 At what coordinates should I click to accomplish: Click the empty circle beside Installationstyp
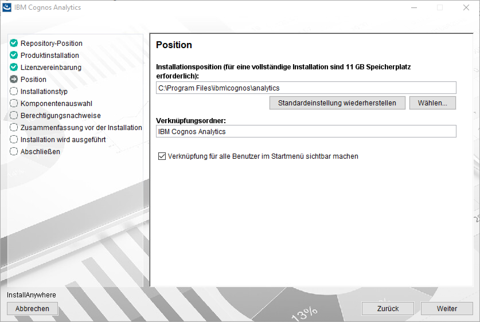point(14,91)
